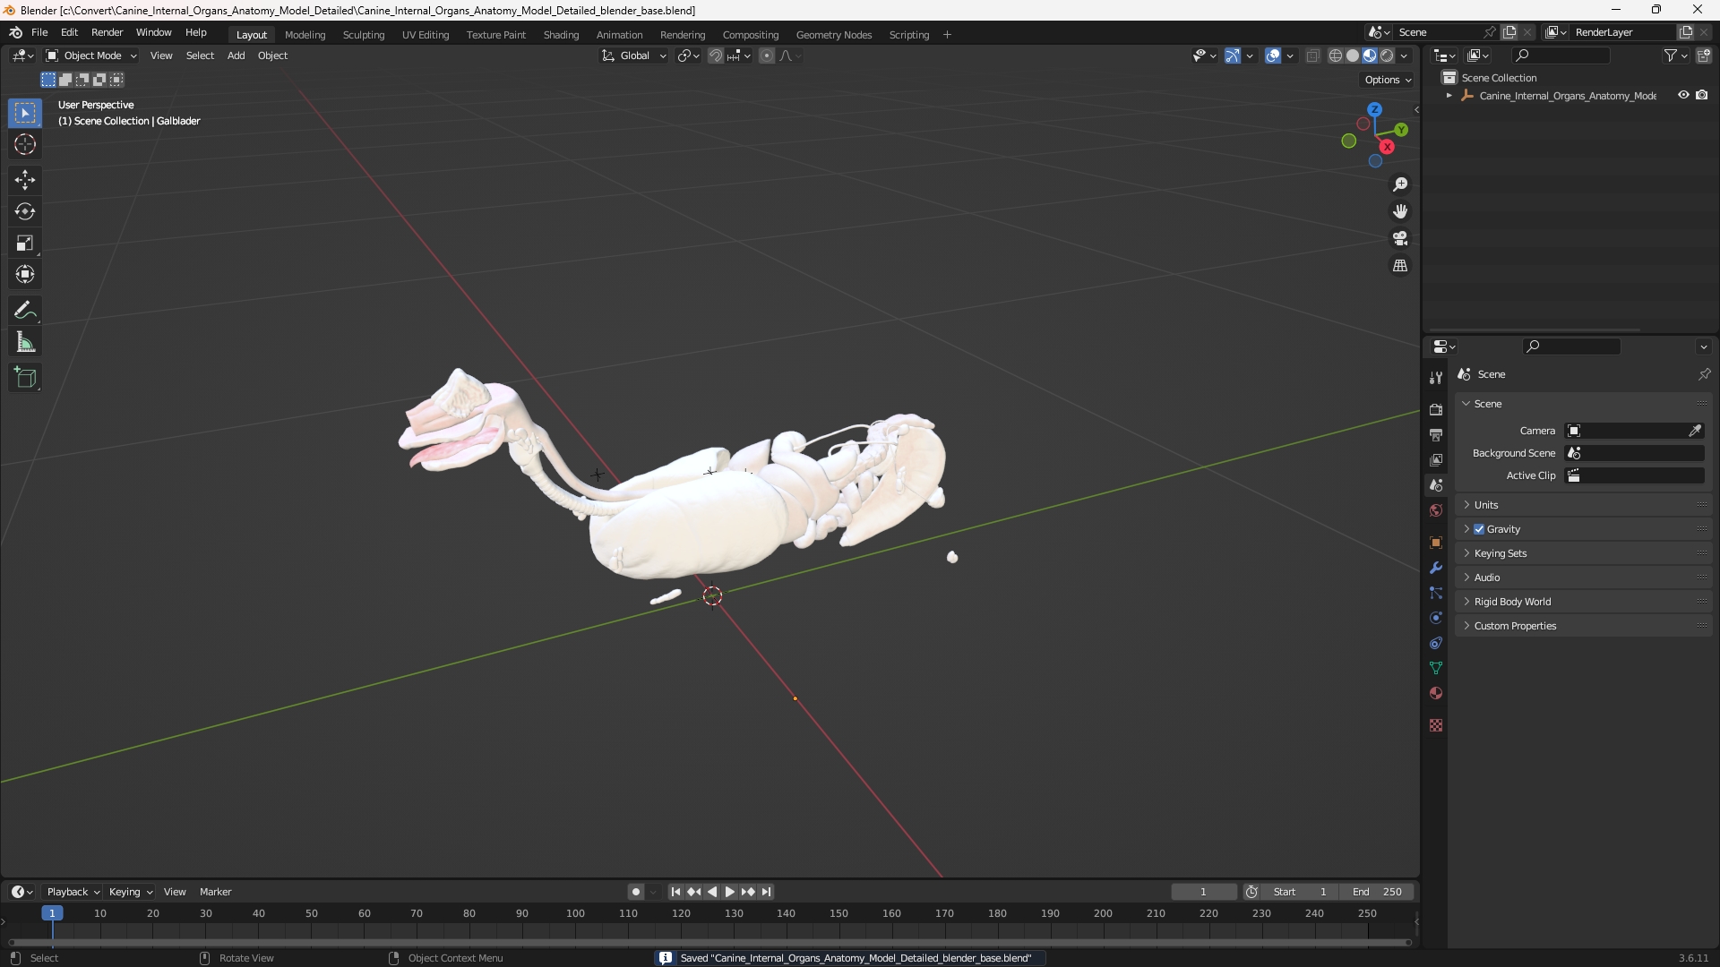
Task: Open the Texture properties checker icon
Action: coord(1436,725)
